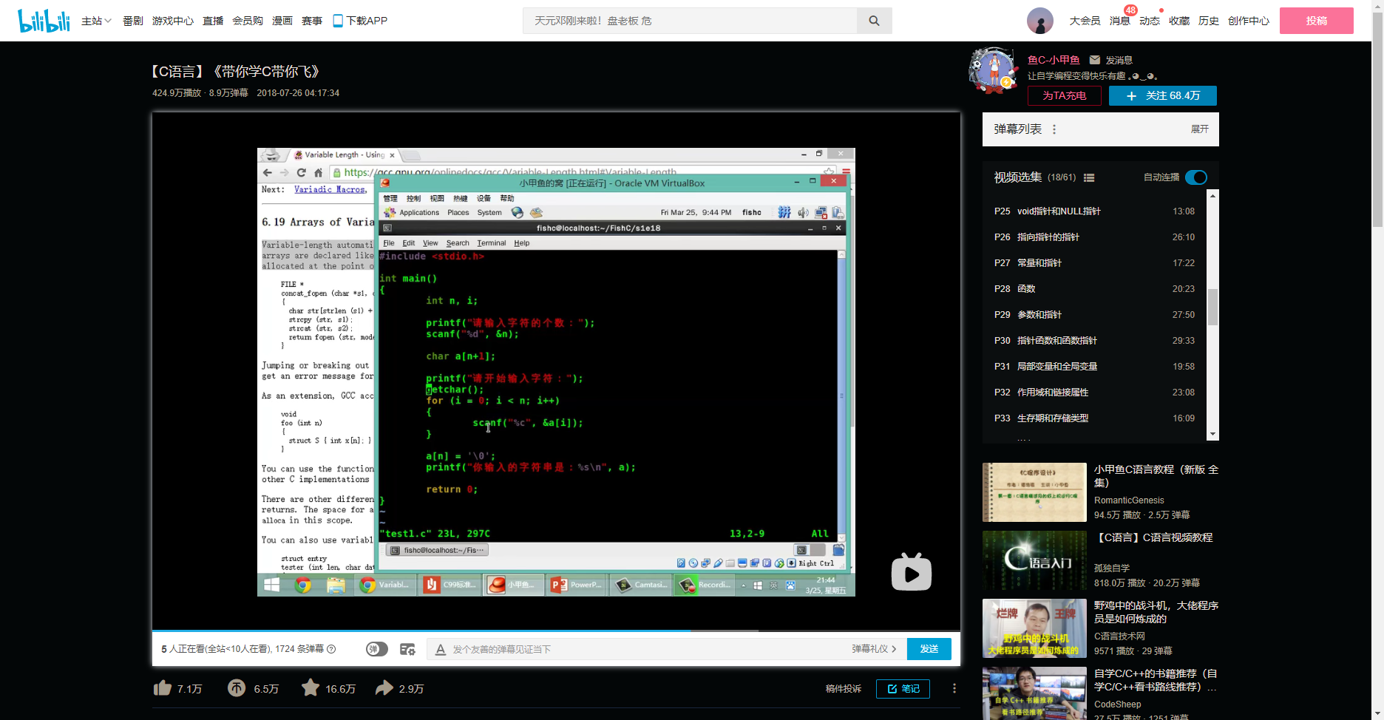The width and height of the screenshot is (1384, 720).
Task: Open thumbnail of 野鸡中的战斗机 video
Action: tap(1034, 628)
